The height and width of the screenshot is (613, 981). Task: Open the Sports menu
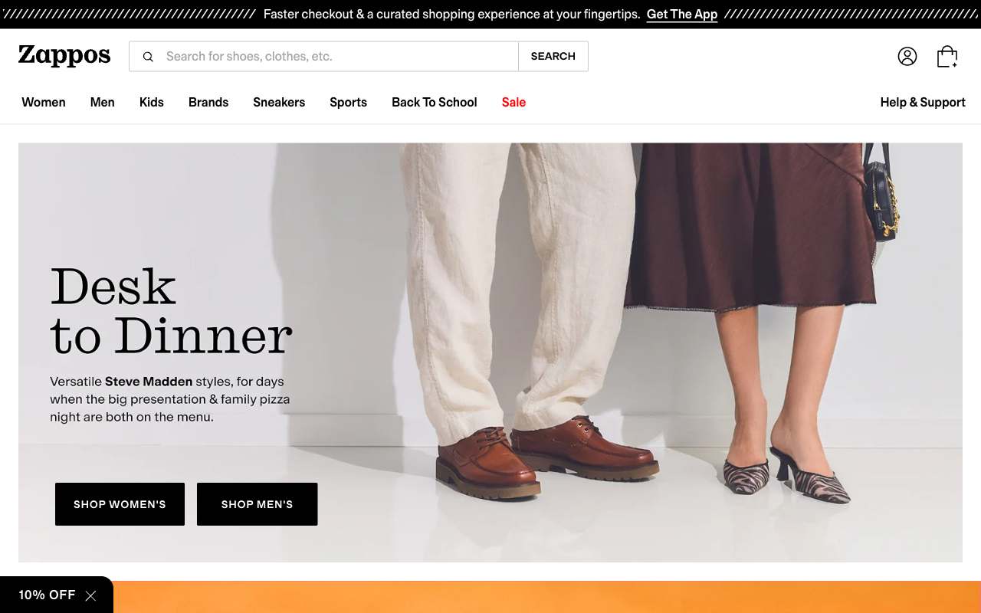[348, 102]
